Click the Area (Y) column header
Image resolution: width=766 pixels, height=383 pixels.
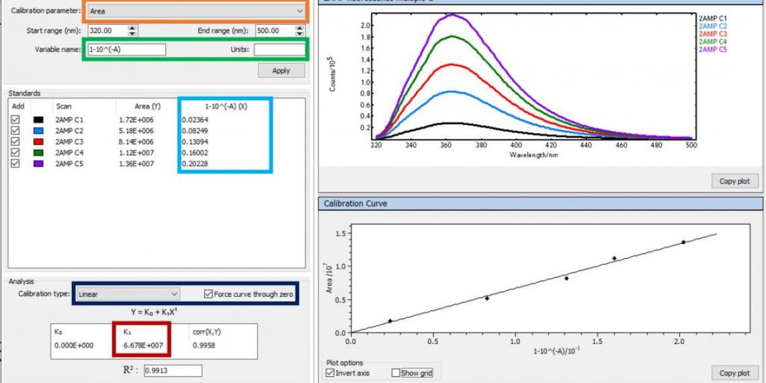(x=147, y=106)
